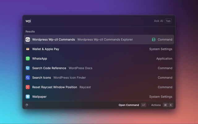The image size is (198, 124).
Task: Click the Wordpress Wp-cli Commands icon
Action: pyautogui.click(x=28, y=40)
